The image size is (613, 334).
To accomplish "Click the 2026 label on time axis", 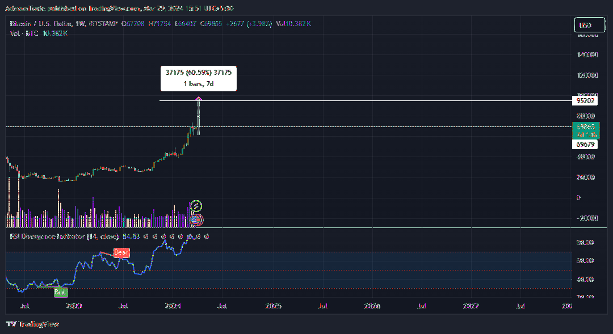I will 372,306.
